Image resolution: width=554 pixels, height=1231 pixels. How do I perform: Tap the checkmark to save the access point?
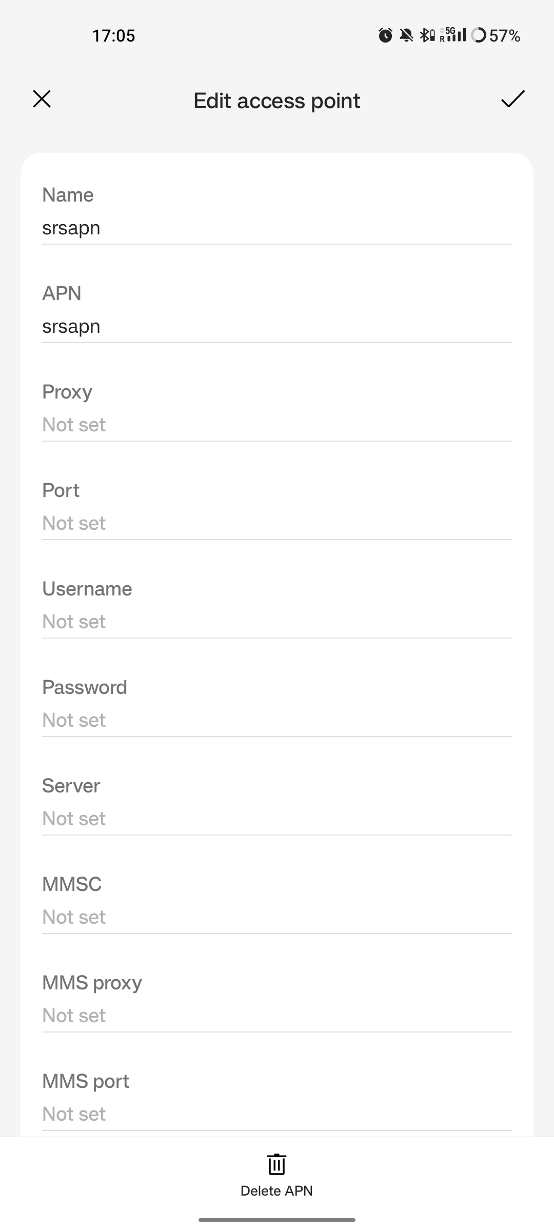point(513,99)
